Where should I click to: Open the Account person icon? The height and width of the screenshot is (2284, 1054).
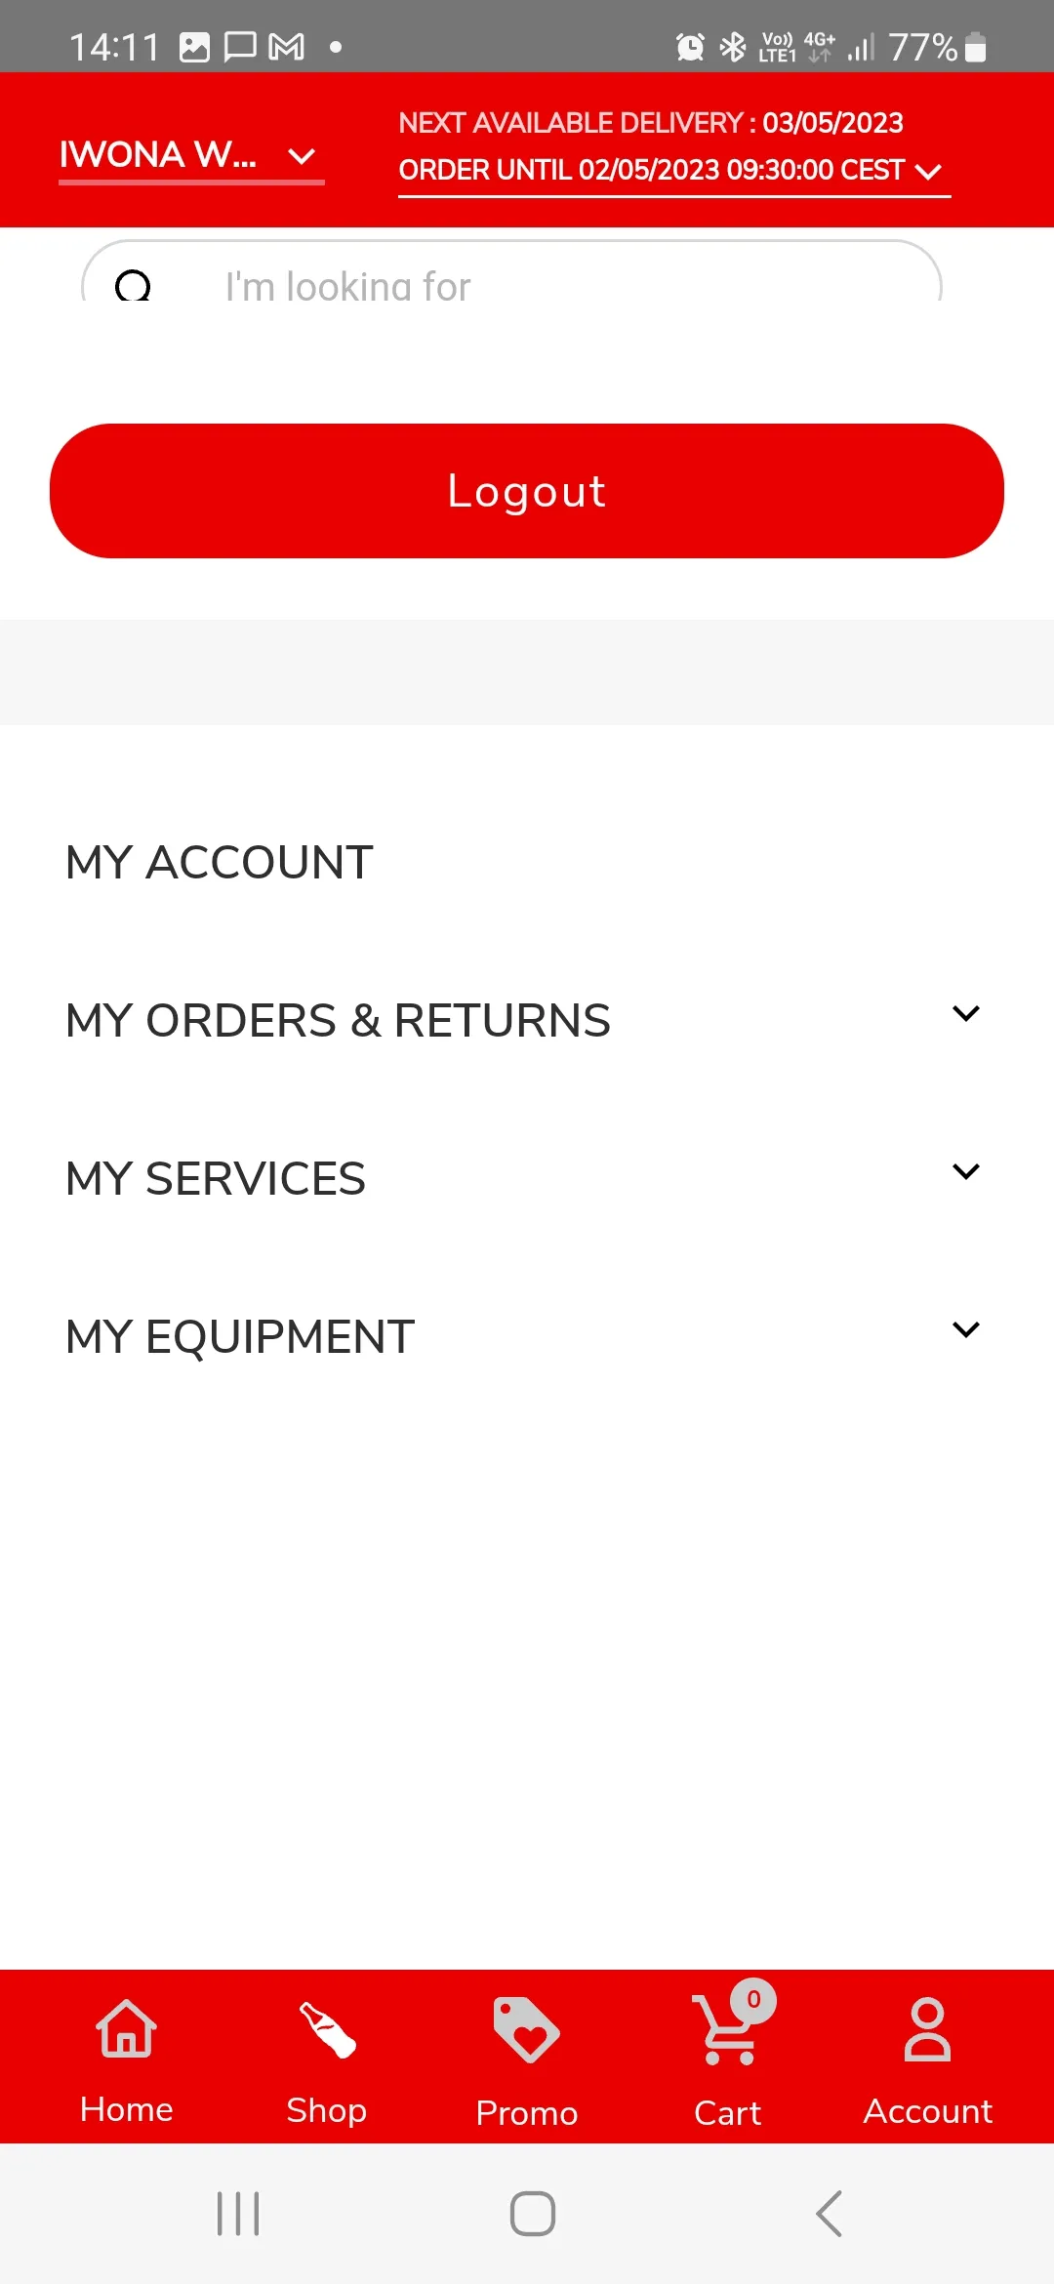(x=927, y=2030)
